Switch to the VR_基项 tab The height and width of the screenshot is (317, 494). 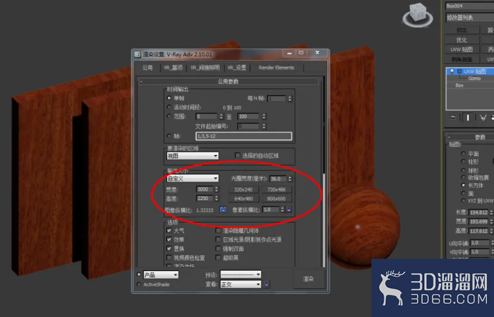click(173, 67)
